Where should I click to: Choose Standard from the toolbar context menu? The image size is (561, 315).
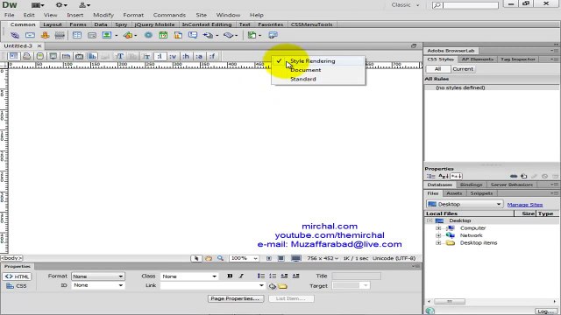click(303, 79)
